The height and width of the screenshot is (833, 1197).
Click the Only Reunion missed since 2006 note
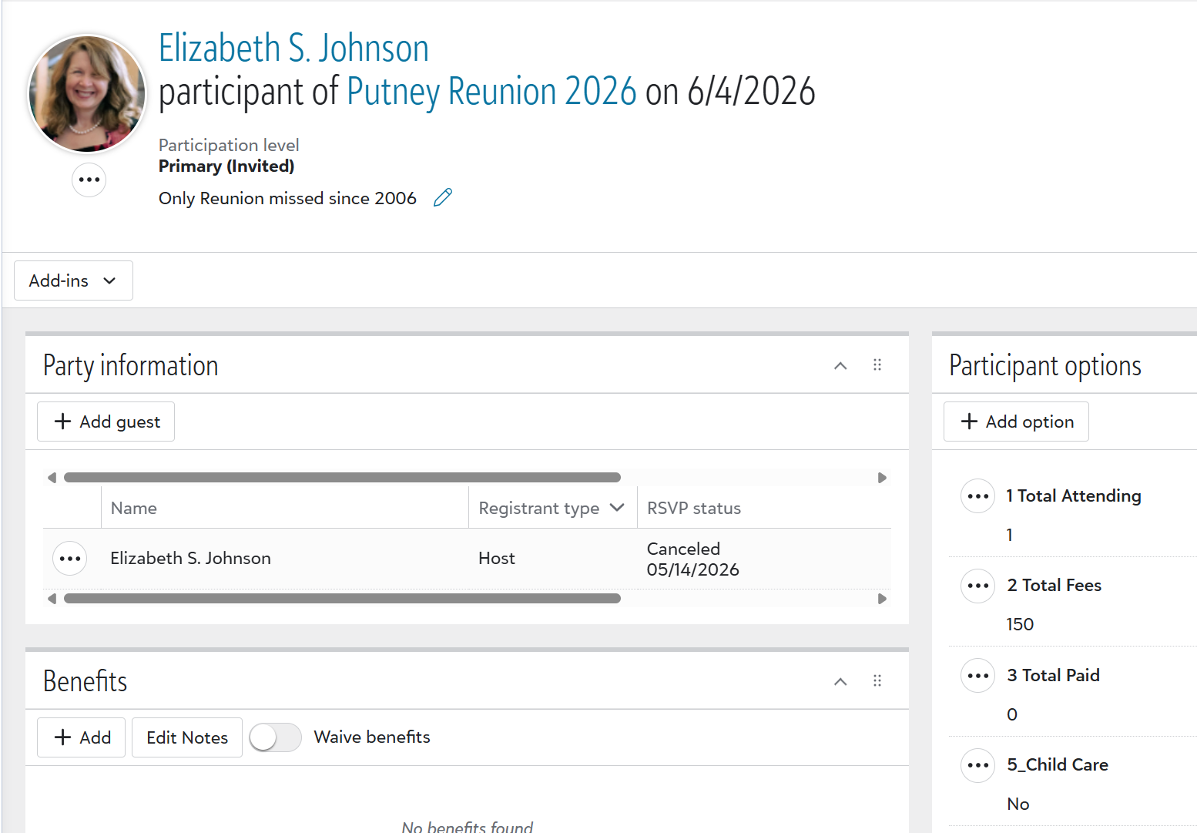pyautogui.click(x=287, y=199)
